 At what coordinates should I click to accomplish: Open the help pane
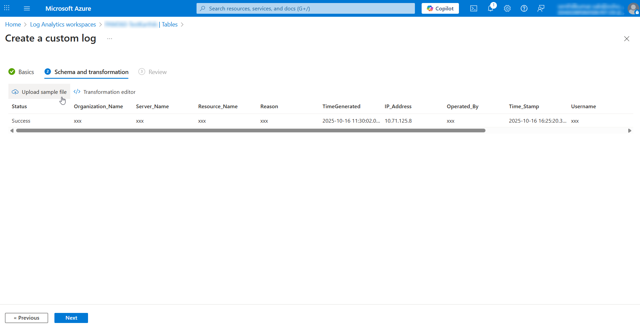[x=524, y=8]
